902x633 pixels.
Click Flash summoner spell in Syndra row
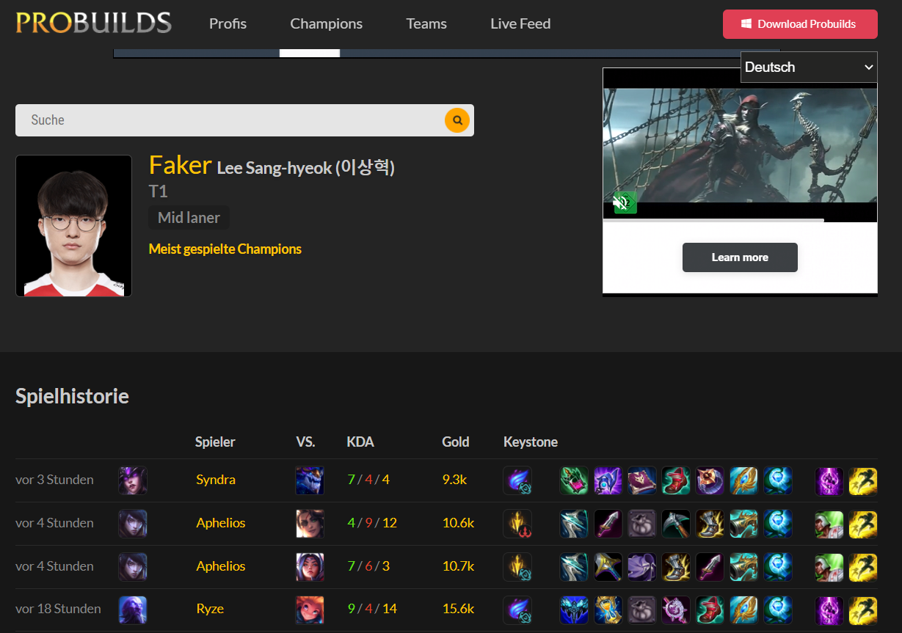tap(863, 480)
